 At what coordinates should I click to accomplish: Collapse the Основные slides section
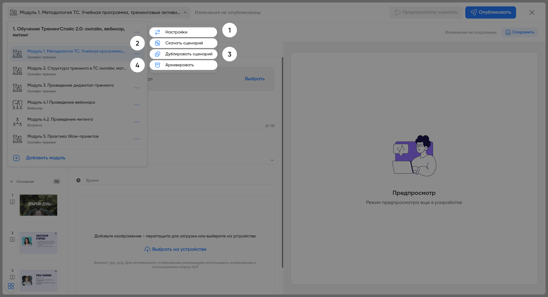(x=12, y=181)
